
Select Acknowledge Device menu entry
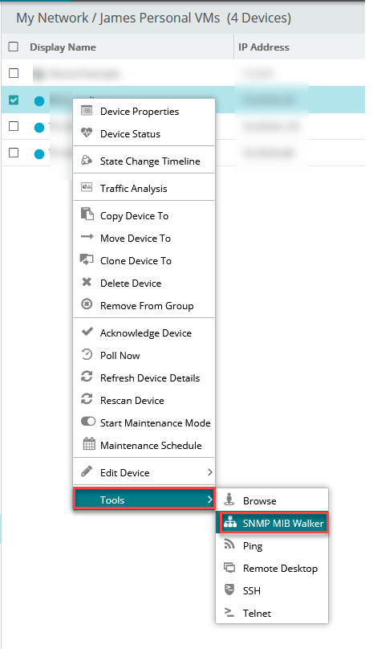click(x=144, y=333)
